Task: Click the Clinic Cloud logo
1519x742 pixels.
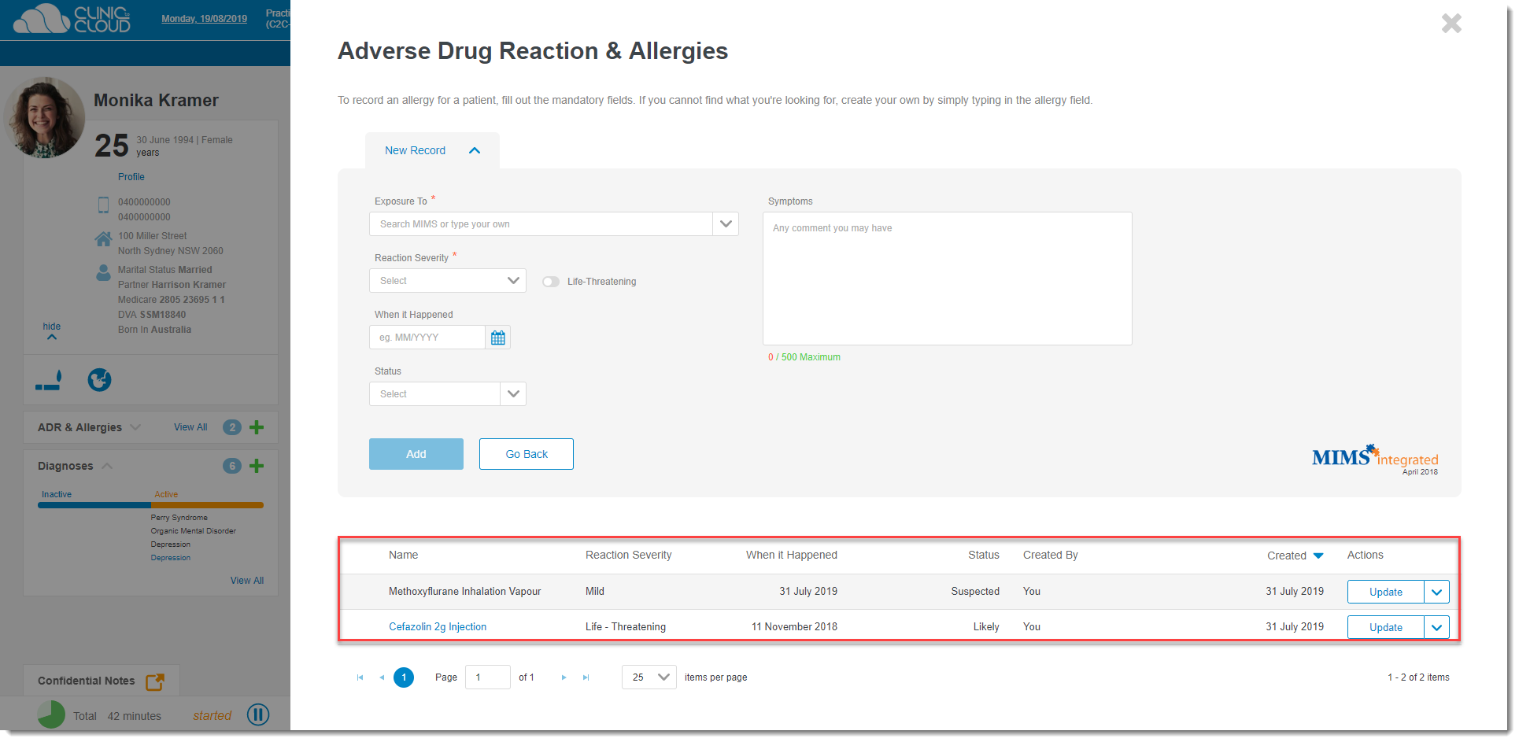Action: coord(72,19)
